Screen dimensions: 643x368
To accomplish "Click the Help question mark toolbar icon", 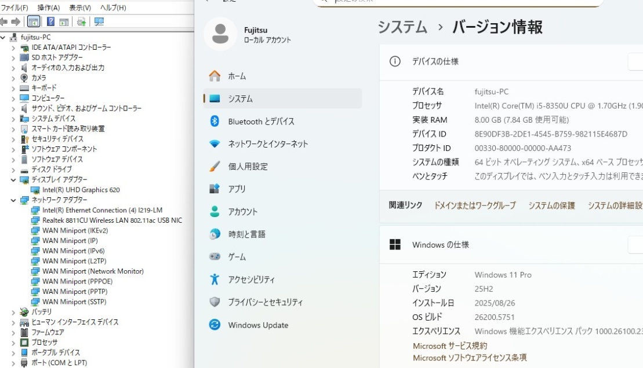I will pyautogui.click(x=50, y=22).
